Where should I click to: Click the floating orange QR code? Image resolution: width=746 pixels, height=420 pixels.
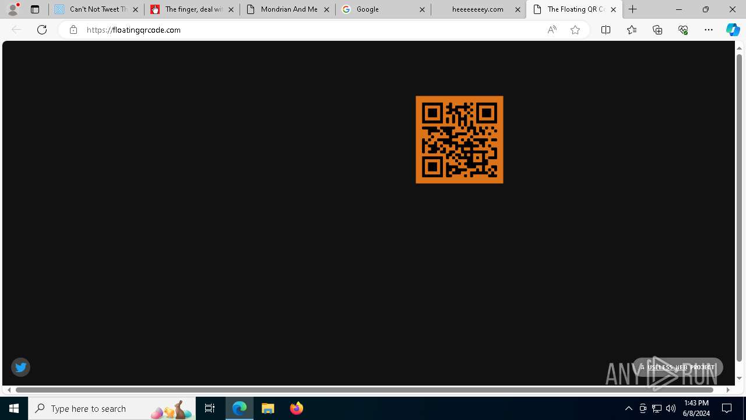459,140
